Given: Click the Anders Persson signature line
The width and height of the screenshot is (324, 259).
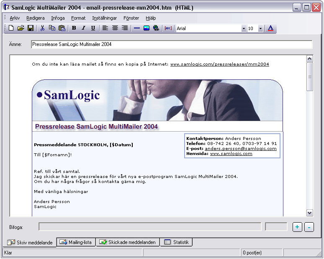Looking at the screenshot, I should (x=52, y=201).
